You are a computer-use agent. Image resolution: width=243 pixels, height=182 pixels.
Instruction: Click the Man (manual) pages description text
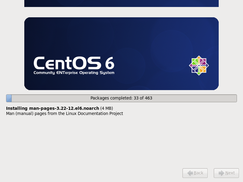click(64, 113)
